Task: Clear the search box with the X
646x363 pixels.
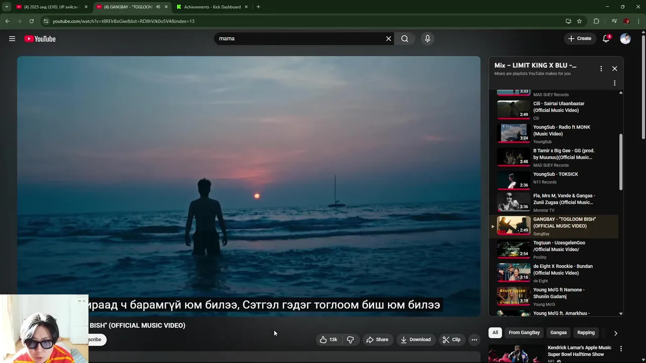Action: click(389, 39)
